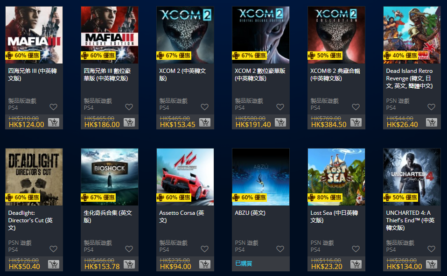The width and height of the screenshot is (447, 276).
Task: Open Lost Sea (中日英韓文版) title link
Action: [x=334, y=216]
